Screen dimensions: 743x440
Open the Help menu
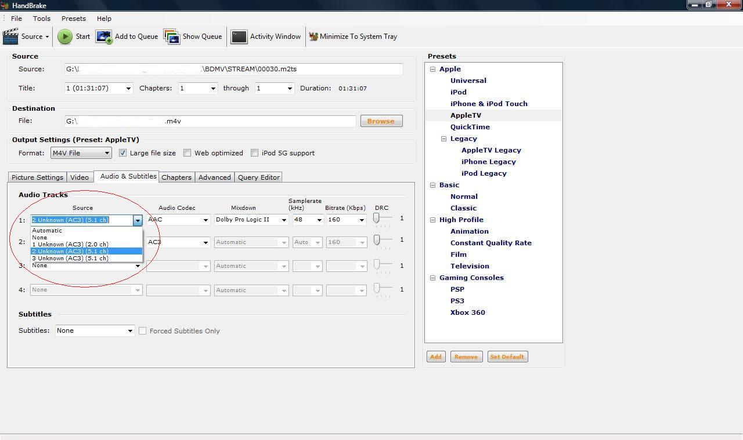104,19
